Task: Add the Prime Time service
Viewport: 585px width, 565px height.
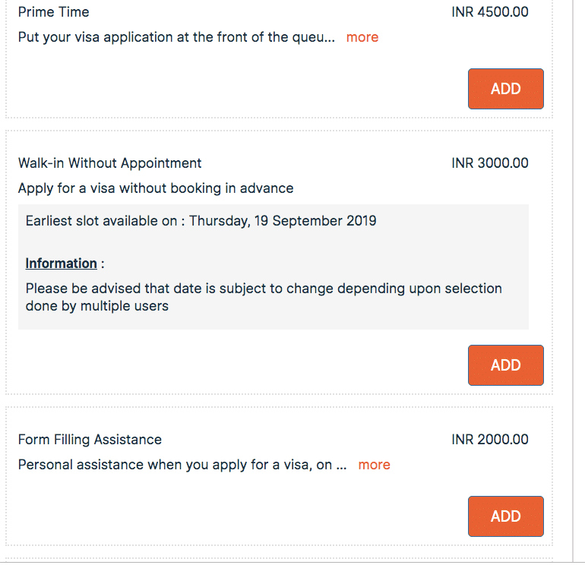Action: [505, 89]
